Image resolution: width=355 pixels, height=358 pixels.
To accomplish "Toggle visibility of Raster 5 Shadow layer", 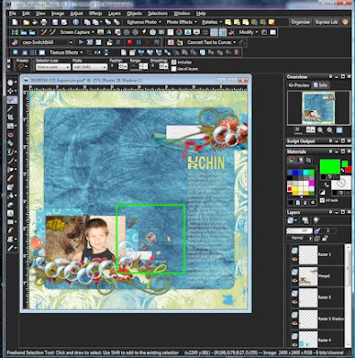I will (295, 324).
